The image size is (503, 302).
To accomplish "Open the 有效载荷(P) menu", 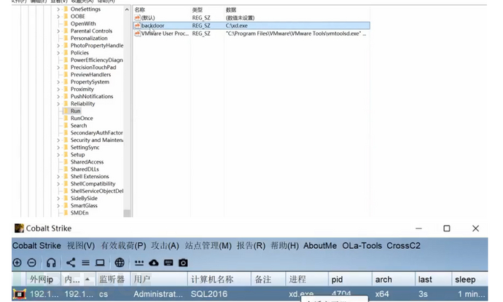I will (123, 246).
